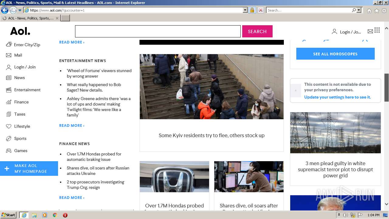Image resolution: width=389 pixels, height=219 pixels.
Task: Open 'What really happened to Bob Saget?' link
Action: tap(94, 87)
